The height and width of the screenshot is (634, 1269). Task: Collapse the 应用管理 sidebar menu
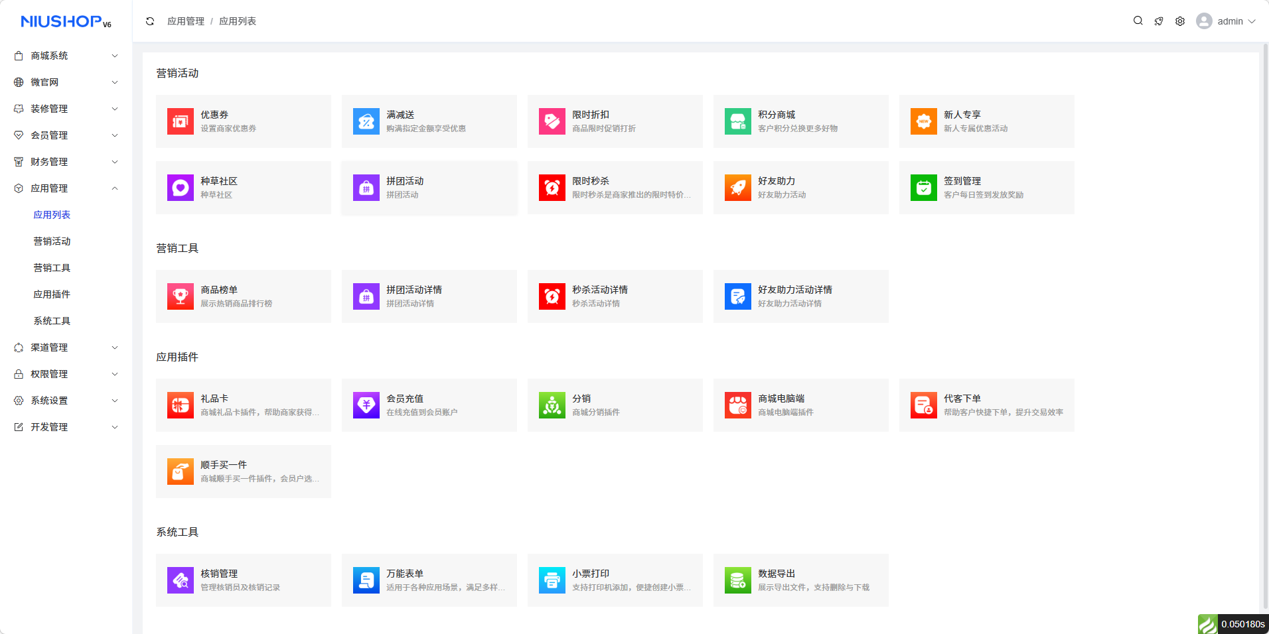click(x=66, y=188)
